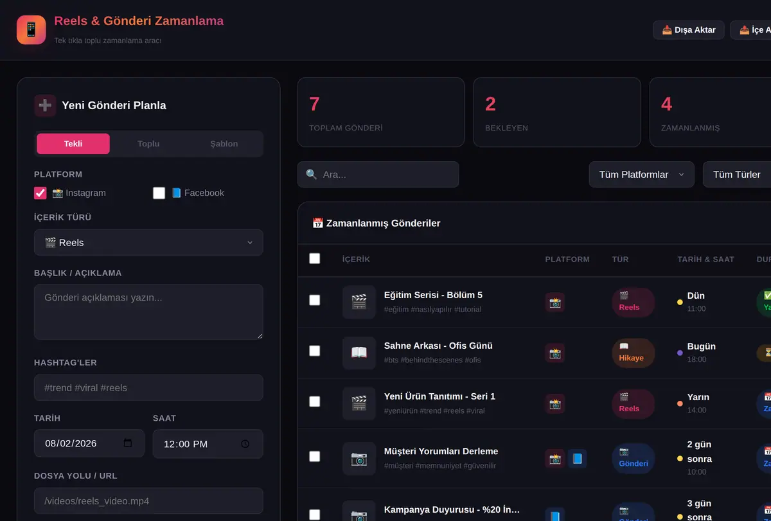
Task: Click the Dışa Aktar button
Action: [689, 30]
